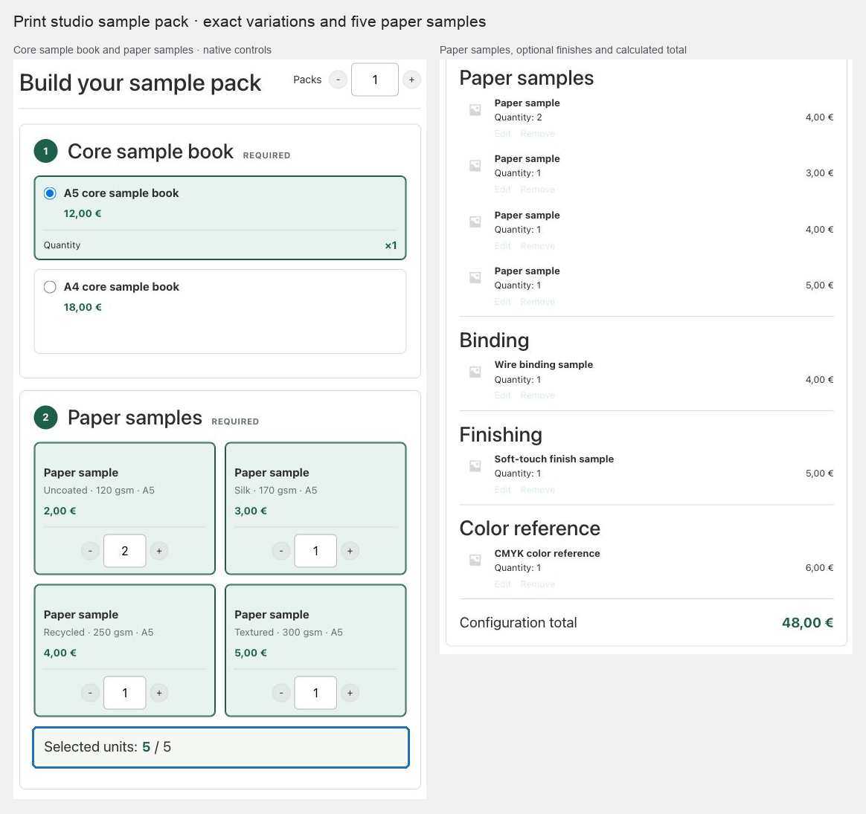This screenshot has height=814, width=866.
Task: Increase Silk 170 gsm sample quantity
Action: pos(350,551)
